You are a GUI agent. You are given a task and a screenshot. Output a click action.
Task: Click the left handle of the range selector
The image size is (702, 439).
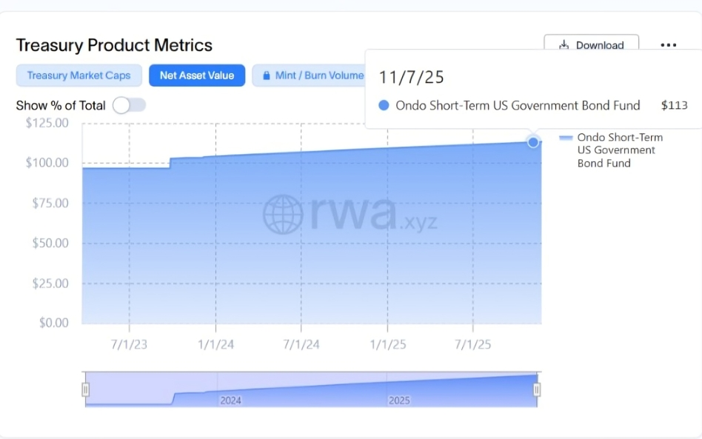point(85,389)
